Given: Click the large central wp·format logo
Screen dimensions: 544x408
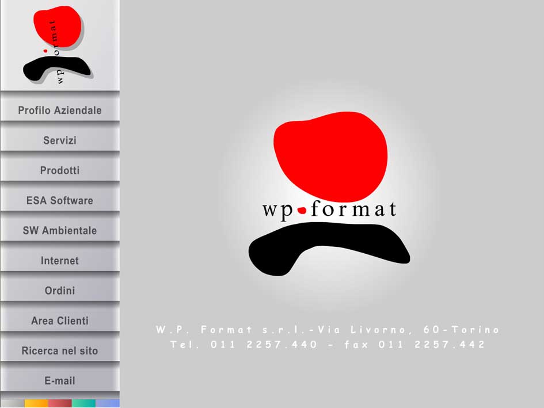Looking at the screenshot, I should [x=329, y=193].
